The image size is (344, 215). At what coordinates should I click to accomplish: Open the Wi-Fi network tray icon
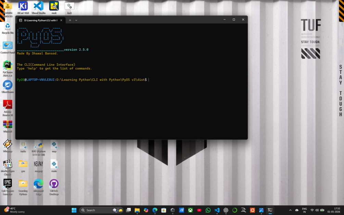coord(312,210)
